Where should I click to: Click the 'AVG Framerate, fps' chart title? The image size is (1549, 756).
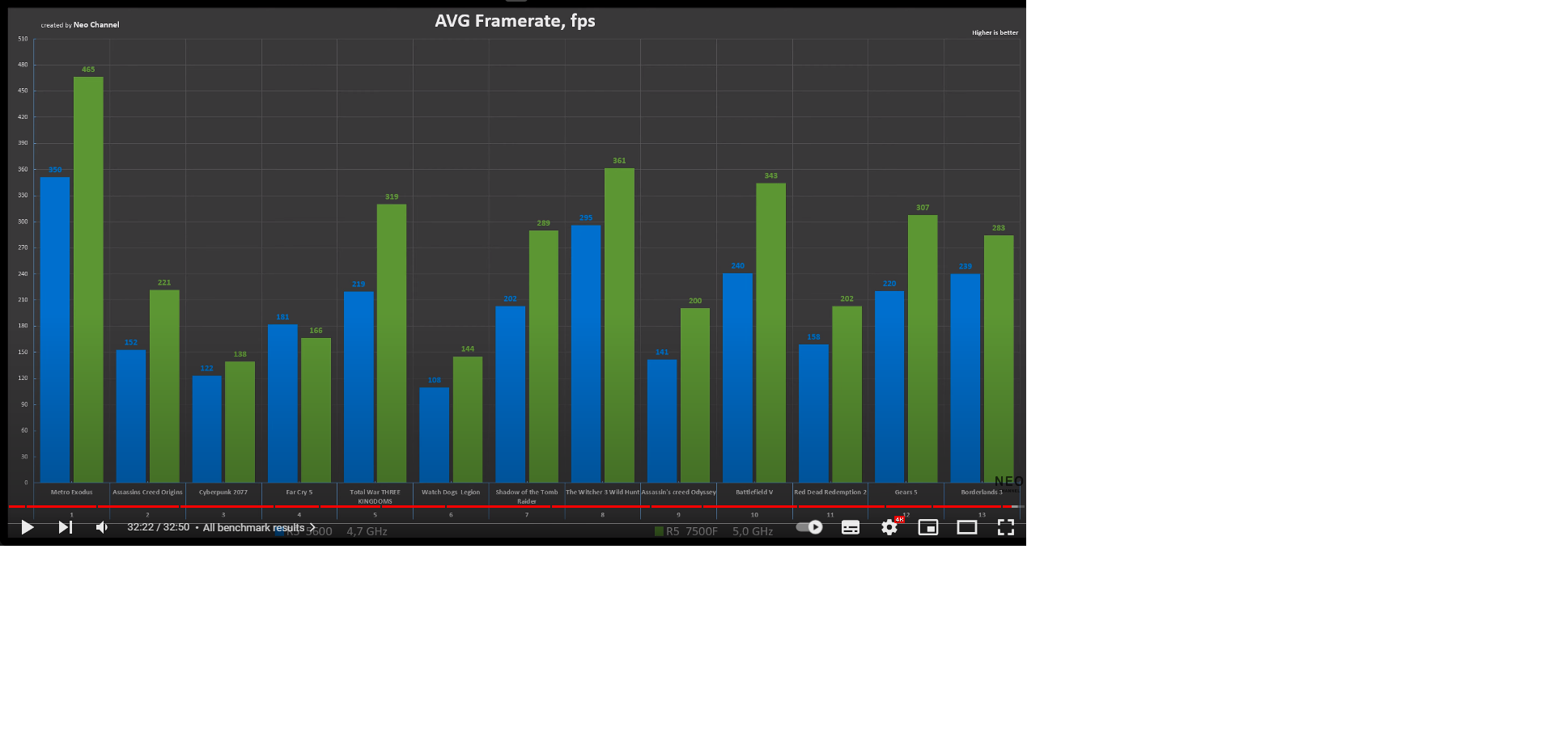tap(515, 21)
